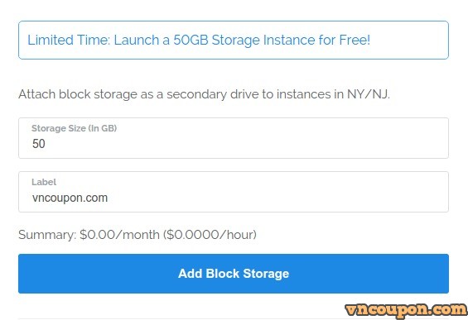
Task: Click the "Storage Size (In GB)" field caption
Action: 74,128
